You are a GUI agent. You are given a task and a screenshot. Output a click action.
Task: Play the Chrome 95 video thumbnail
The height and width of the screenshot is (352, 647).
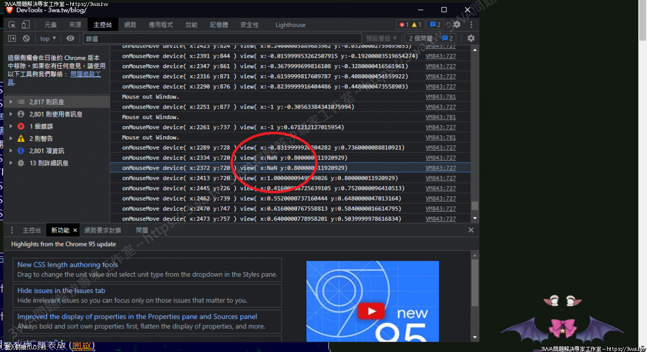click(x=372, y=311)
